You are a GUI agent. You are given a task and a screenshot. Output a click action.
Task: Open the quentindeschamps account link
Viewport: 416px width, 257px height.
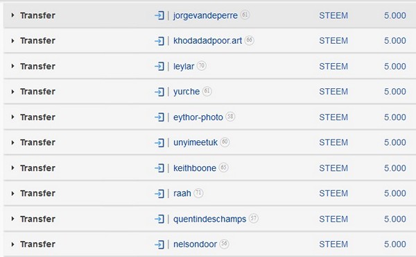(x=209, y=219)
